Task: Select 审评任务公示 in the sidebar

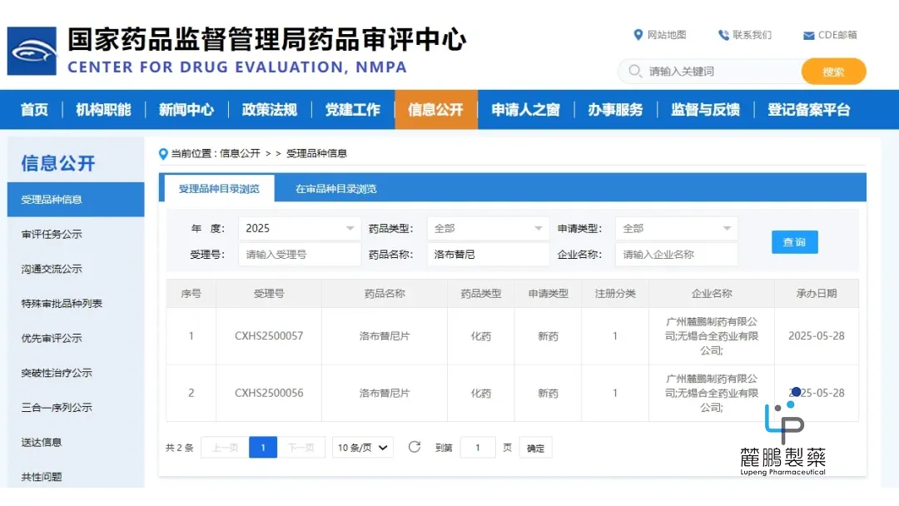Action: pos(52,235)
